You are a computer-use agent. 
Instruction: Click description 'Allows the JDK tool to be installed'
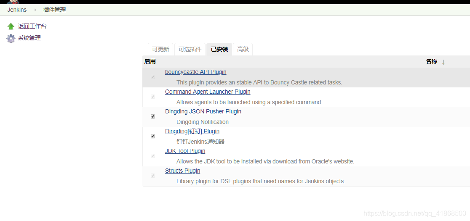pyautogui.click(x=265, y=161)
